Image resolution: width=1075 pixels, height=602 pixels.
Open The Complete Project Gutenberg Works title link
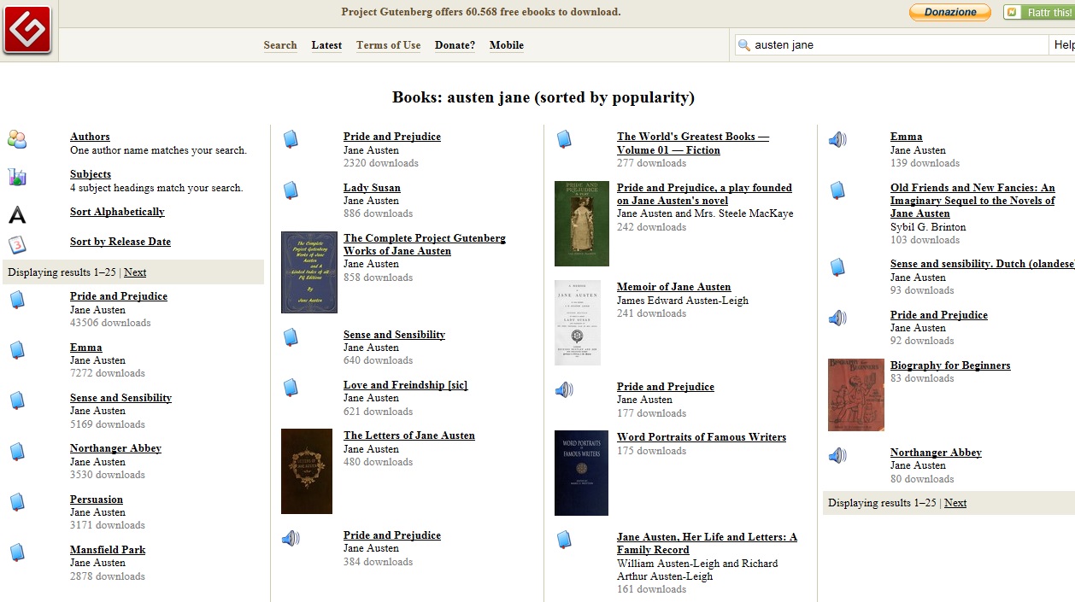pyautogui.click(x=425, y=244)
